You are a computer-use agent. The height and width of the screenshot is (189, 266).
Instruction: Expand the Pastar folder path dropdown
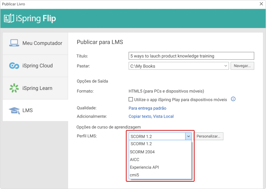click(x=225, y=66)
